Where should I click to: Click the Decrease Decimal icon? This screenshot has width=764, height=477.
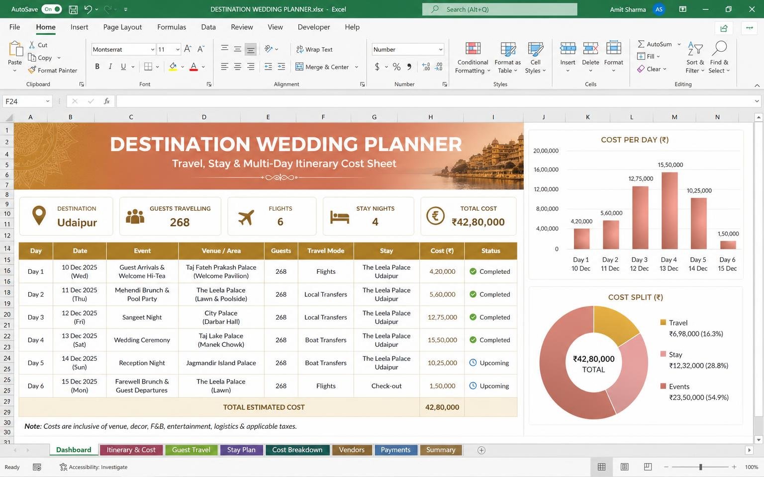pos(439,67)
